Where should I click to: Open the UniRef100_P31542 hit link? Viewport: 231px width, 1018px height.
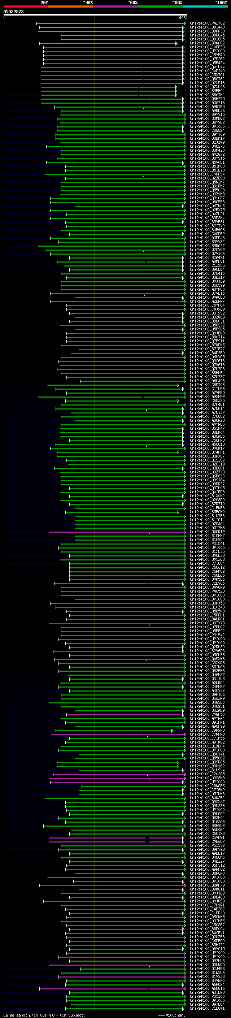coord(207,635)
